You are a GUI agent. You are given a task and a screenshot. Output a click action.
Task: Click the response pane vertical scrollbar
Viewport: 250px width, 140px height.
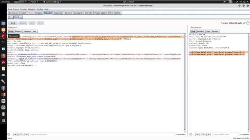248,83
